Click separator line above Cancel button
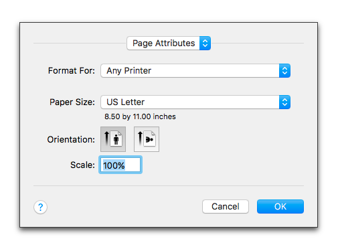This screenshot has height=249, width=338. 169,185
